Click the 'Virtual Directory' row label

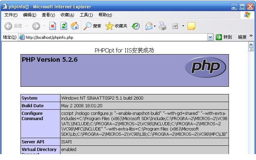(x=39, y=149)
